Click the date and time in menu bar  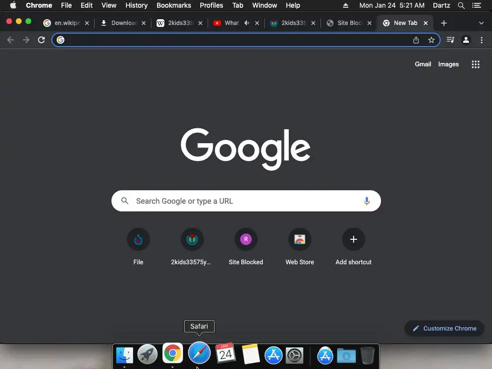pos(392,5)
